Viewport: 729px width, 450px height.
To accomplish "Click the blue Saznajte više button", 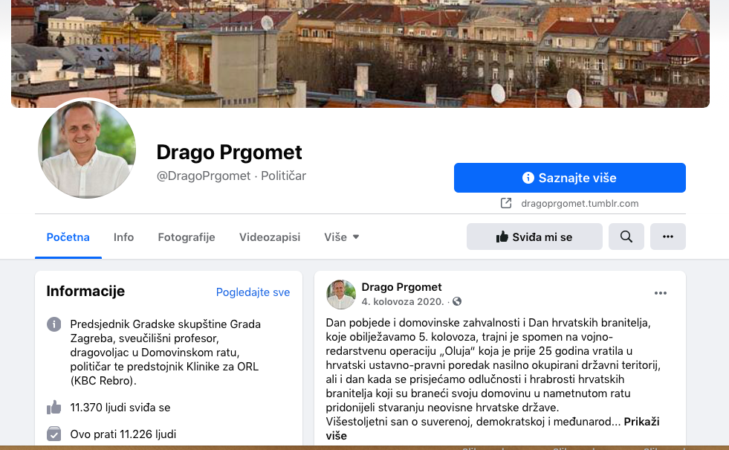I will (x=569, y=178).
